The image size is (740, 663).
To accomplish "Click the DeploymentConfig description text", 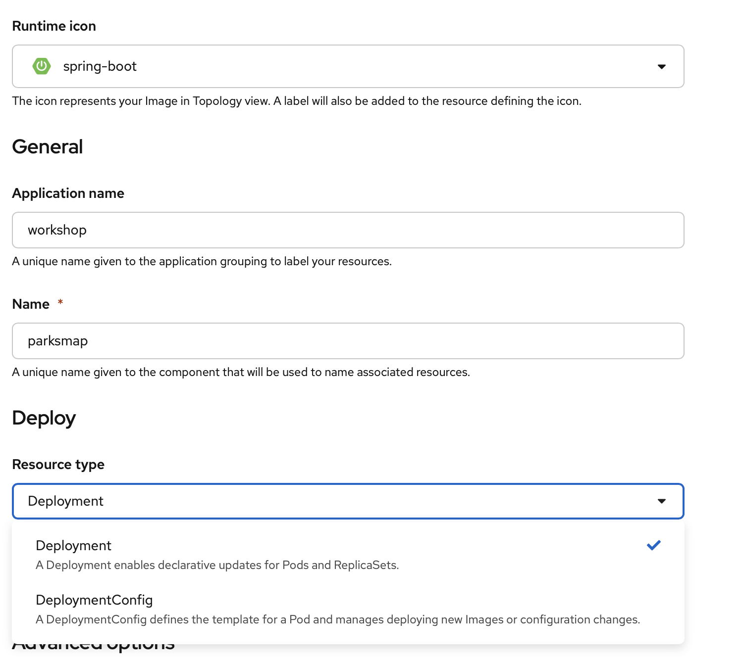I will click(x=338, y=620).
